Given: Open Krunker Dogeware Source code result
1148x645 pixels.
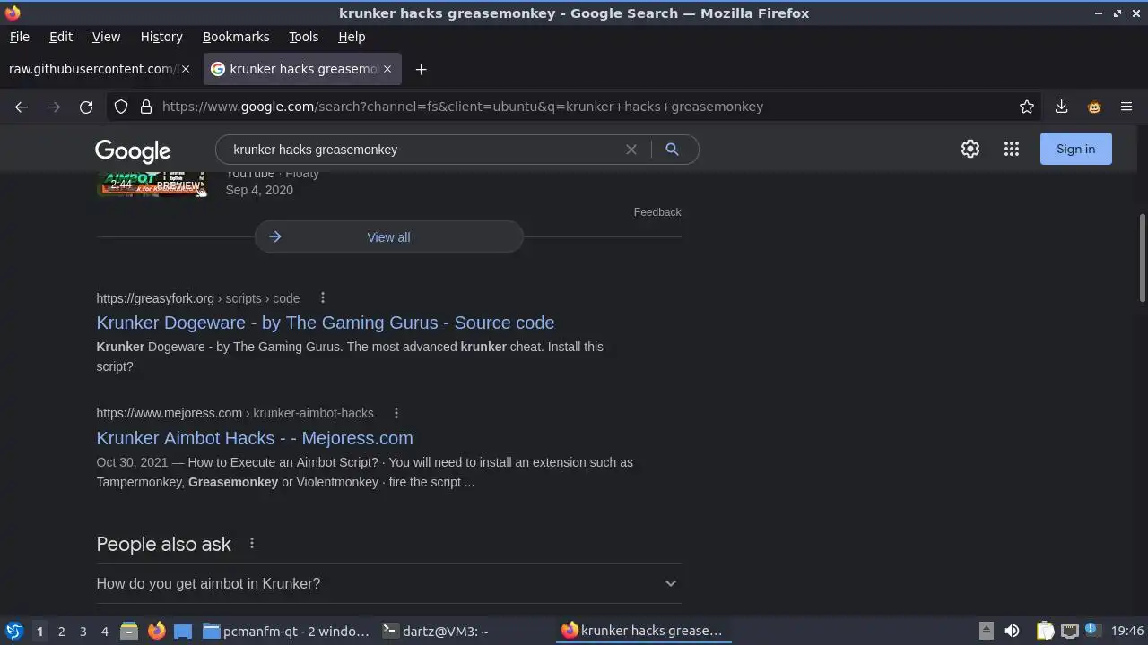Looking at the screenshot, I should click(x=326, y=322).
